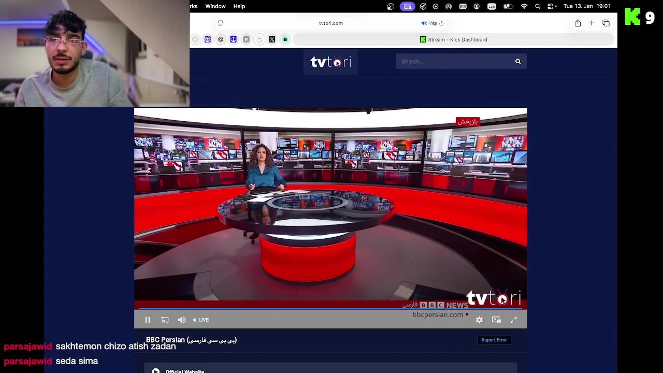
Task: Click the highlighted screen-sharing menu bar icon
Action: [x=408, y=6]
